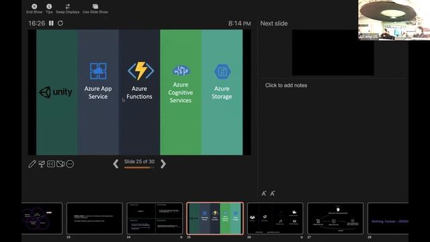Select slide 23 thumbnail
The image size is (430, 242).
coord(95,218)
